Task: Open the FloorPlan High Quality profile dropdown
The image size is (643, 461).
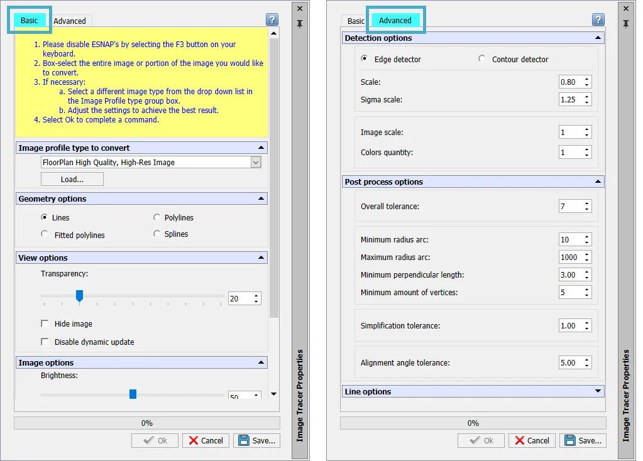Action: pyautogui.click(x=255, y=163)
